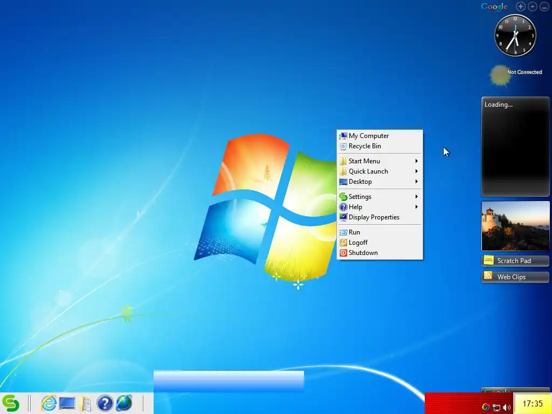This screenshot has width=552, height=414.
Task: Open the Help submenu entry
Action: pos(380,207)
